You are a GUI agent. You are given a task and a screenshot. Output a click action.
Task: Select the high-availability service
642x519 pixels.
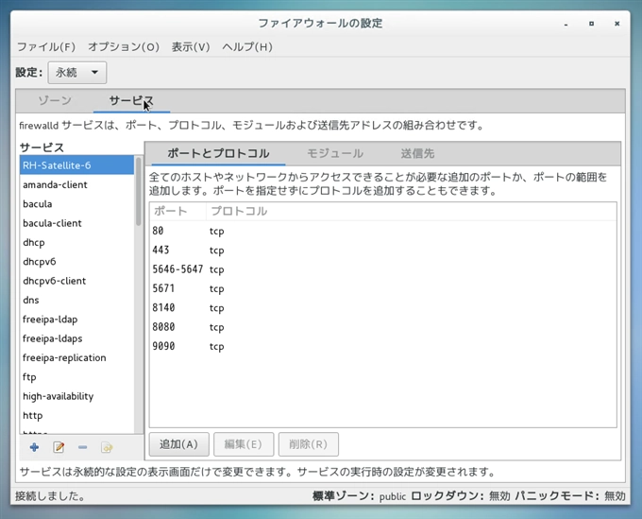point(77,396)
